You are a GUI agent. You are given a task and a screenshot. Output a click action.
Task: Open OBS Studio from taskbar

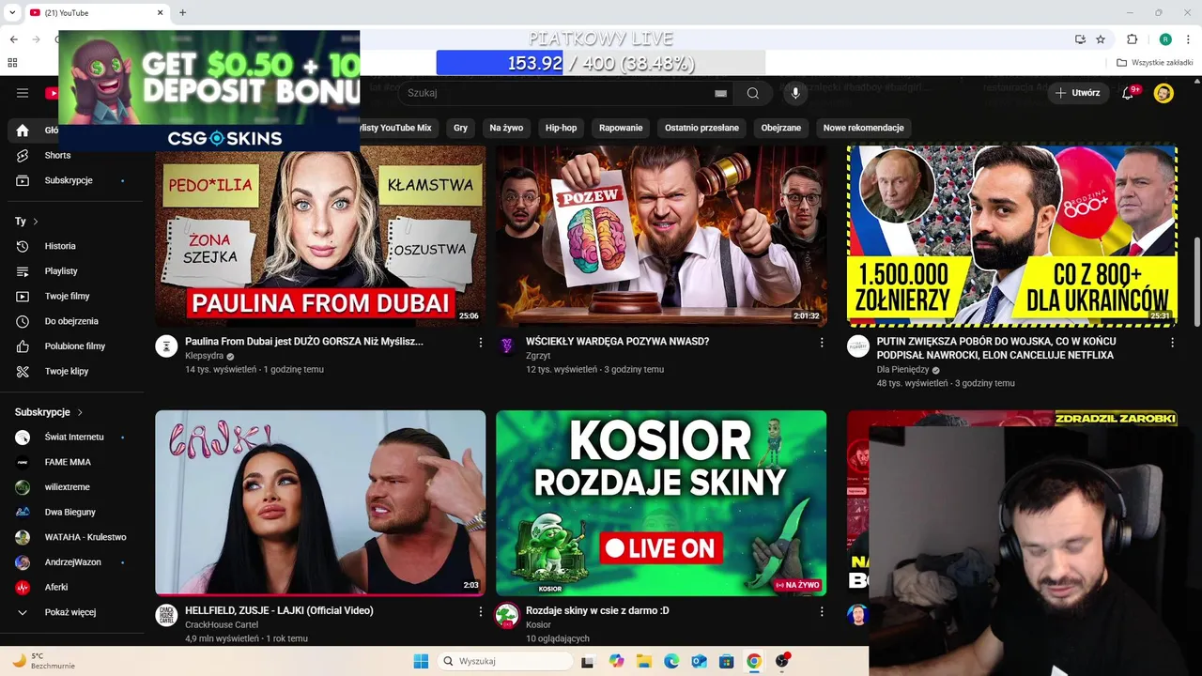(782, 661)
